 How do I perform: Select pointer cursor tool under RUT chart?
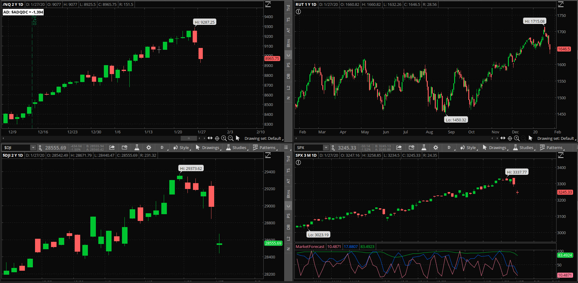(x=530, y=138)
